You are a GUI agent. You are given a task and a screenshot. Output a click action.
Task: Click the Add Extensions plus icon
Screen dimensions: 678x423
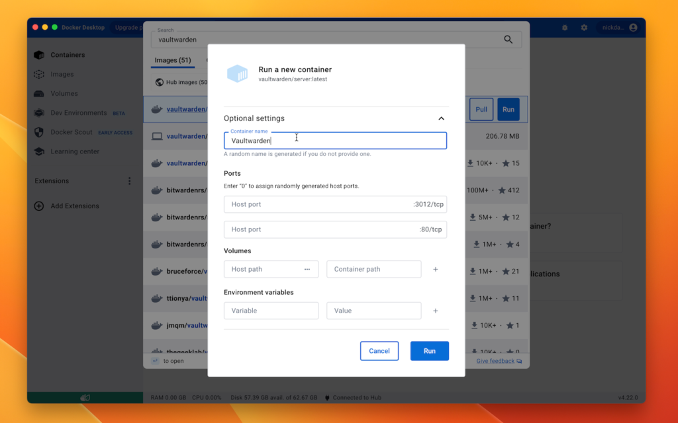[x=39, y=206]
